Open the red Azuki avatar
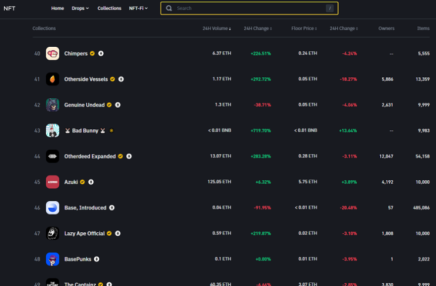This screenshot has width=436, height=286. [53, 182]
